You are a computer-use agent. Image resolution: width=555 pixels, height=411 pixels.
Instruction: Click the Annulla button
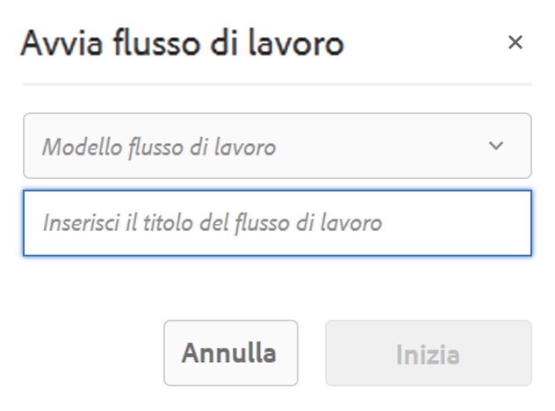pos(231,353)
